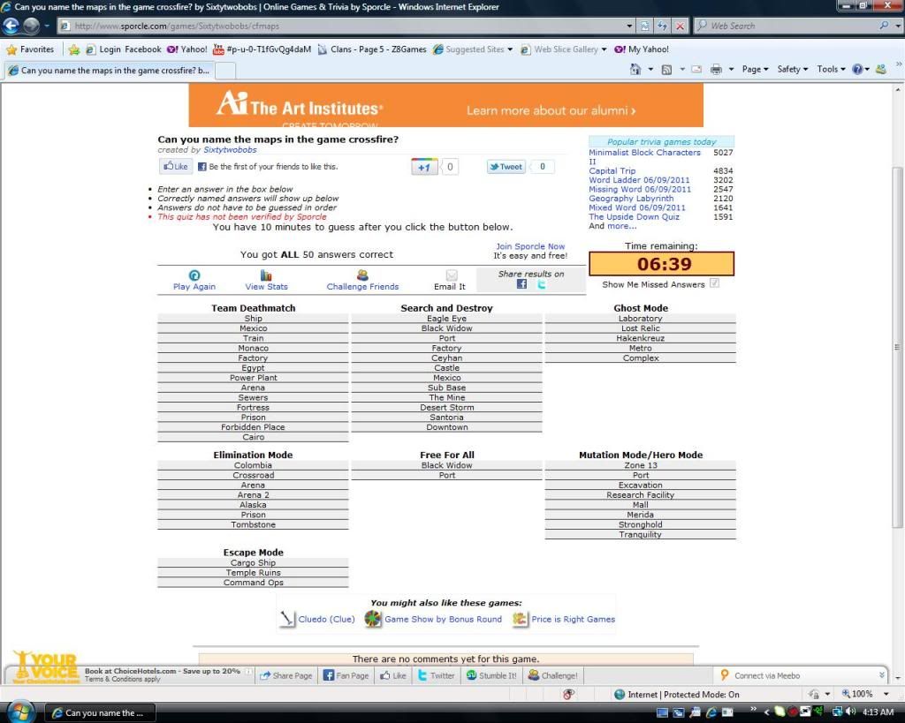Open the Windows Start menu orb

[19, 712]
